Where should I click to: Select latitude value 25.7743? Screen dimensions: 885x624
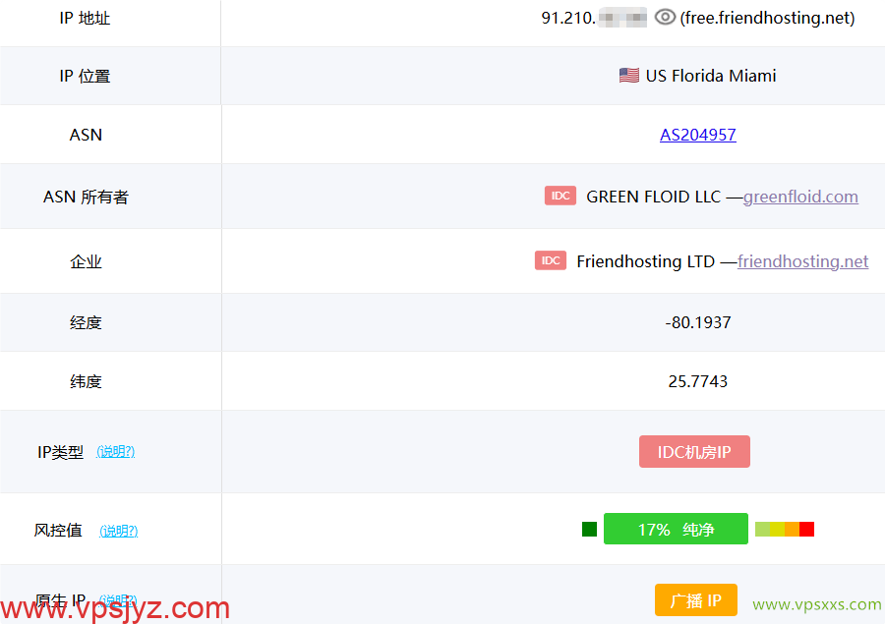[x=698, y=381]
